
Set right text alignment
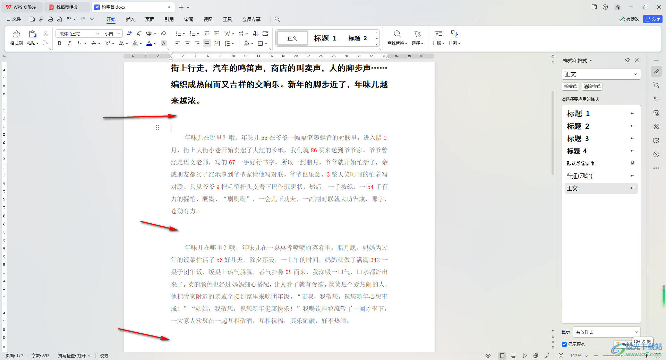click(x=197, y=43)
